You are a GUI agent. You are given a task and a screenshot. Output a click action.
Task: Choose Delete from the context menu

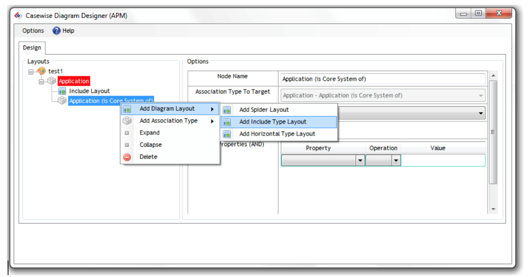coord(170,157)
